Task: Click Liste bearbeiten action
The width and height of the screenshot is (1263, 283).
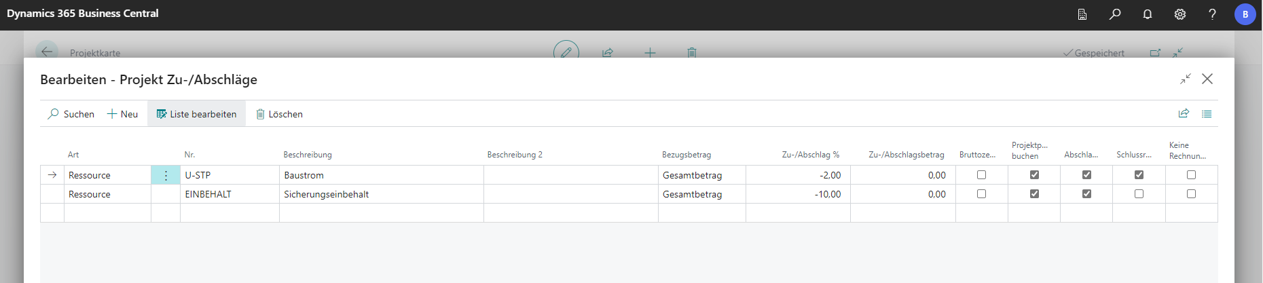Action: 196,114
